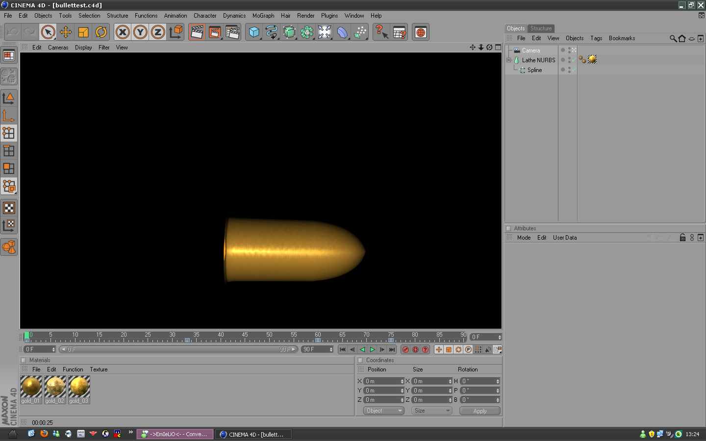Open the online content globe icon
706x441 pixels.
click(x=420, y=32)
